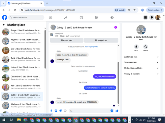Open the Windows notification center icon

(x=160, y=120)
